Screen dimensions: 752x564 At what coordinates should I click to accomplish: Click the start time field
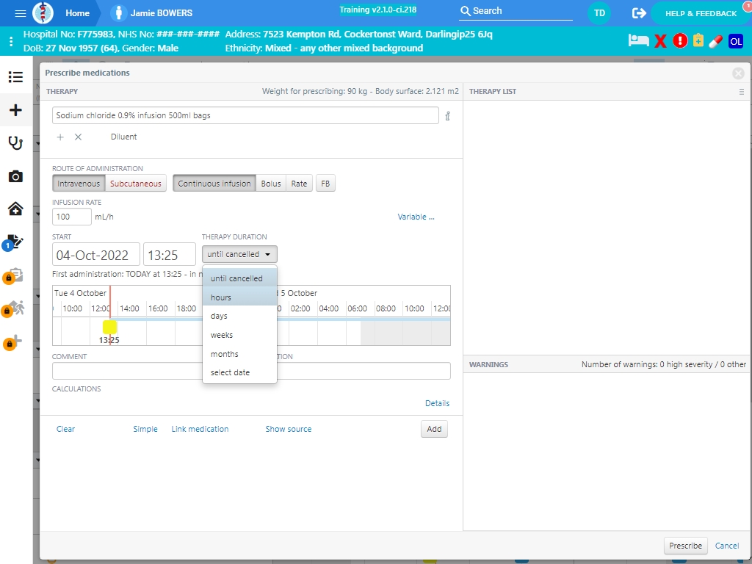point(170,254)
